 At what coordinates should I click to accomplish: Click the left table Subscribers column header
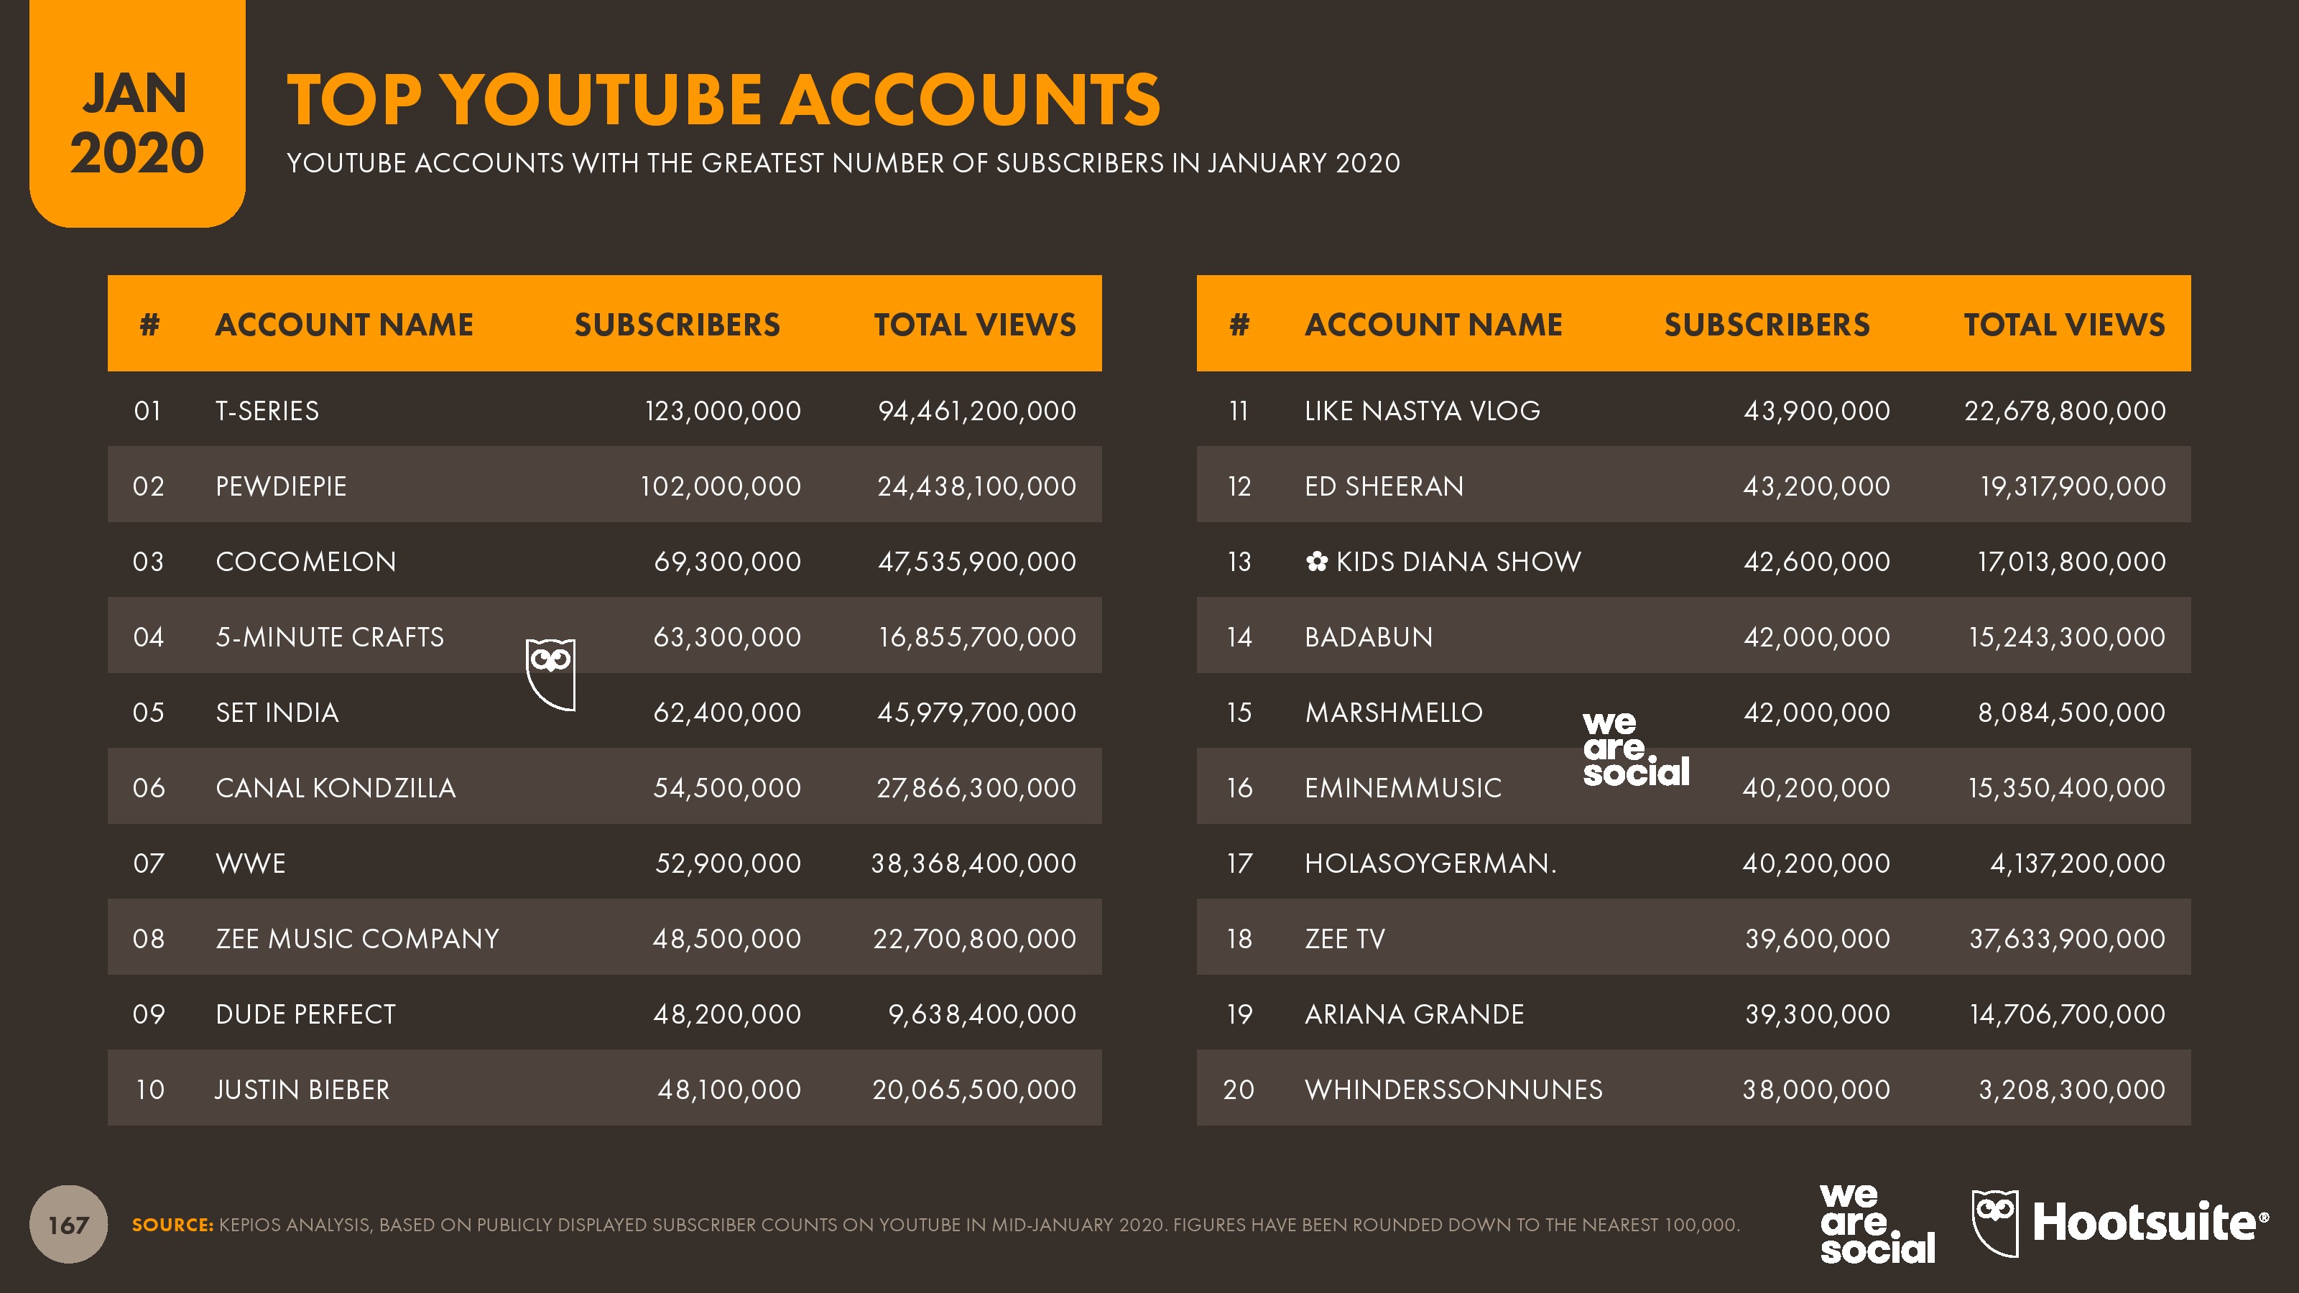677,325
